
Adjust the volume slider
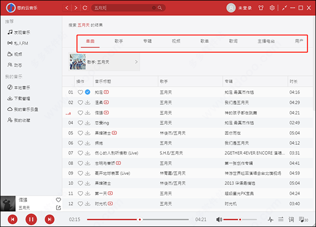coord(240,219)
